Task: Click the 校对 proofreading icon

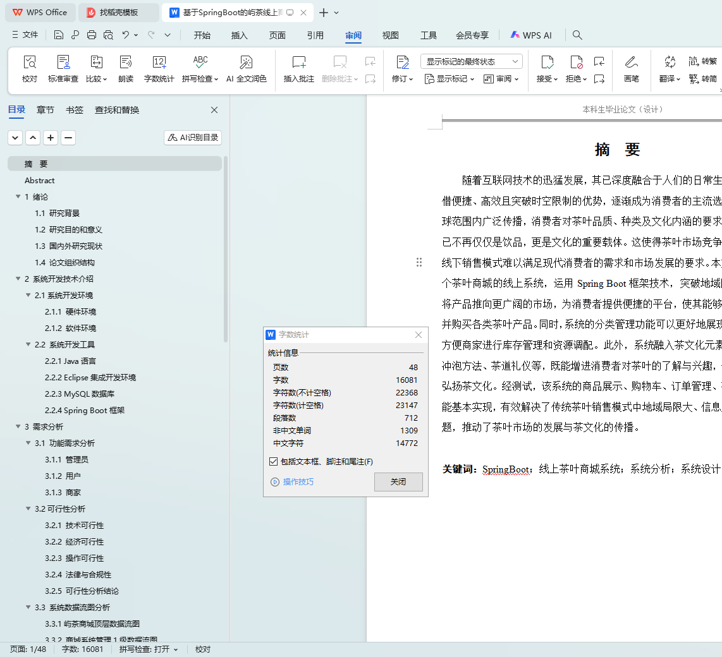Action: 30,69
